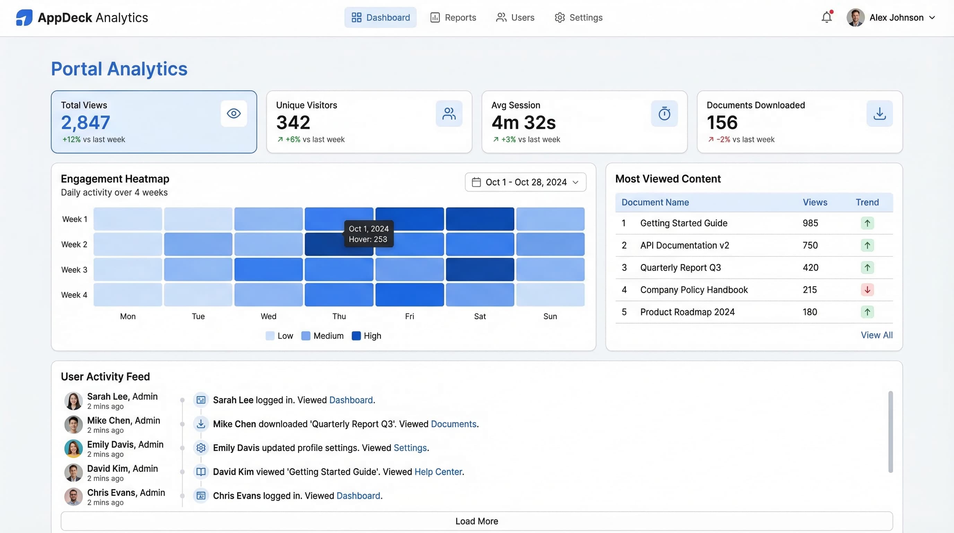The image size is (954, 533).
Task: Select the Avg Session card
Action: point(584,122)
